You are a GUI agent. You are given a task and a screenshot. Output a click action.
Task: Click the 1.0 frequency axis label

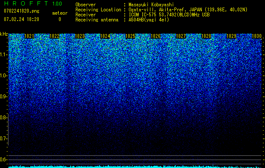[3, 76]
